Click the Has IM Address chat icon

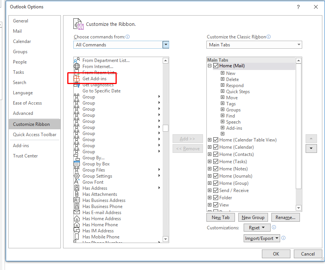click(x=77, y=230)
